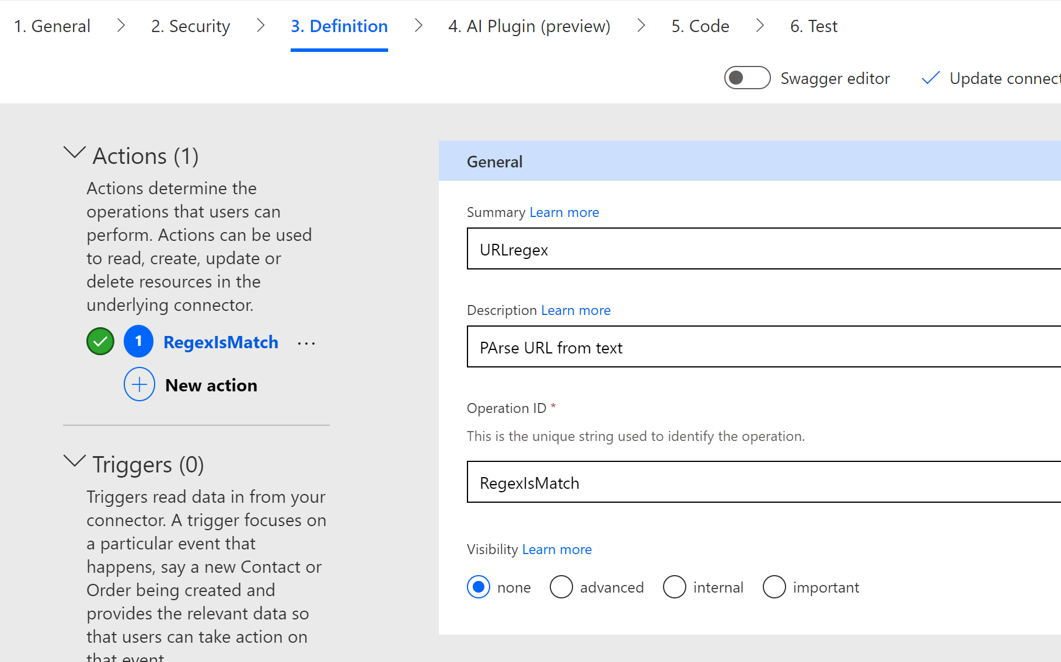
Task: Go to the 2. Security tab
Action: (190, 26)
